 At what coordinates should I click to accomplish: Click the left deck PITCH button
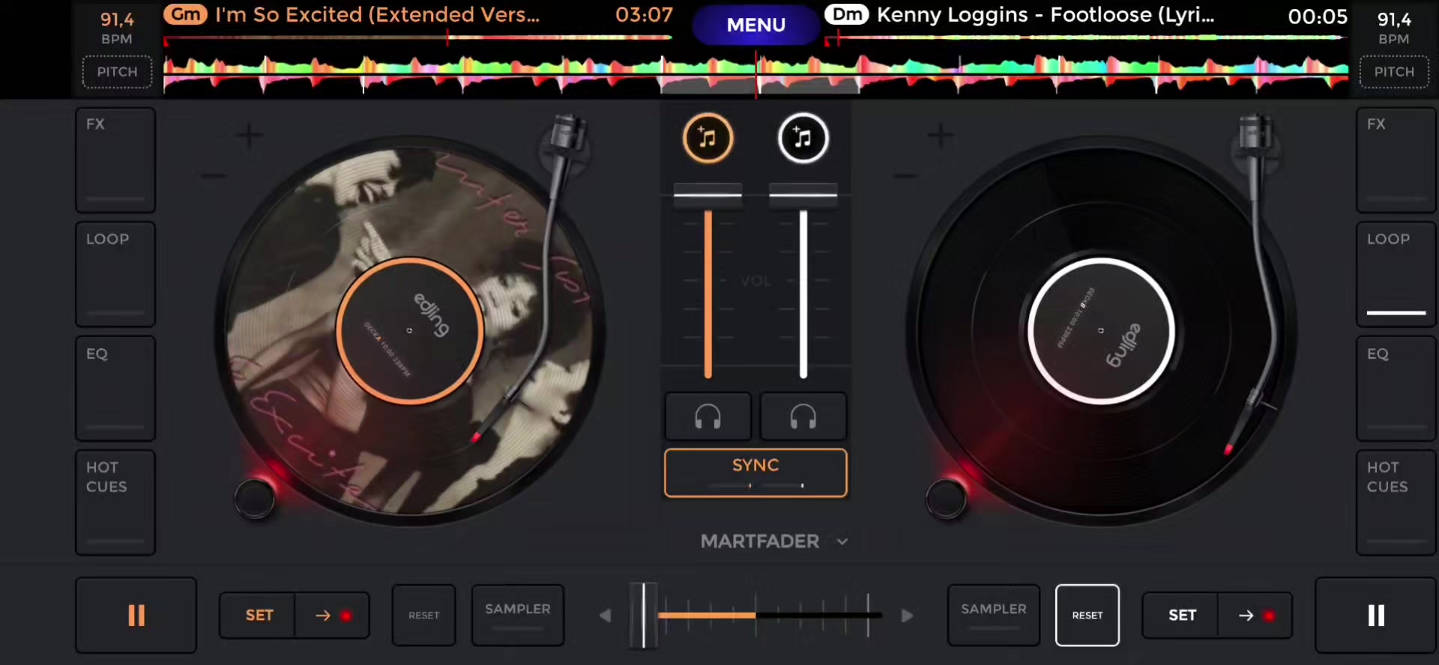[117, 72]
